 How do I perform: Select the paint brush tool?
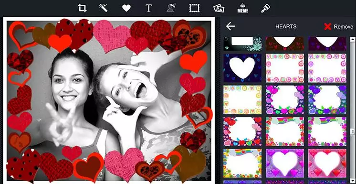point(265,9)
